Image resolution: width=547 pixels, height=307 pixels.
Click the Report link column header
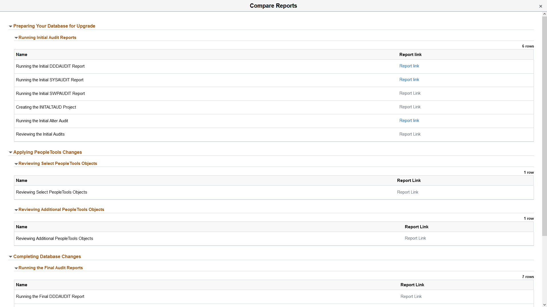(x=410, y=54)
